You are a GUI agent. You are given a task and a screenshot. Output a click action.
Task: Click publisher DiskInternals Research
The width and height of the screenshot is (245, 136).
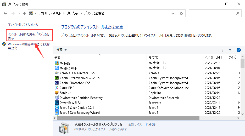(164, 98)
